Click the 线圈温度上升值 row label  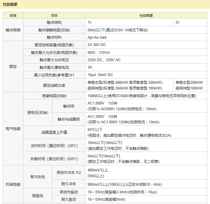(x=54, y=132)
